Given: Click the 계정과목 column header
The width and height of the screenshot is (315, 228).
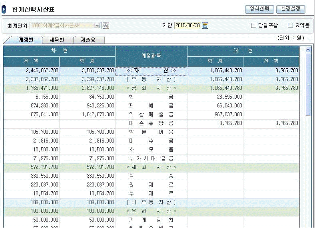Looking at the screenshot, I should point(151,56).
